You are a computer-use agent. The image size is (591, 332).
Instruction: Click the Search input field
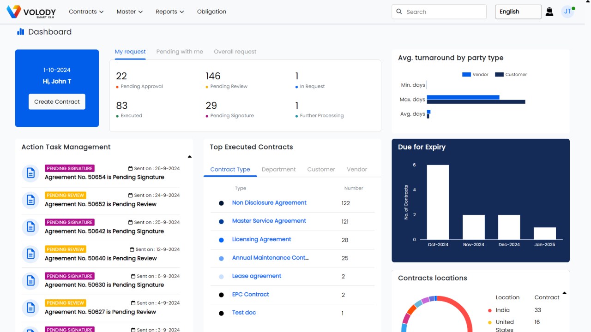pos(443,12)
